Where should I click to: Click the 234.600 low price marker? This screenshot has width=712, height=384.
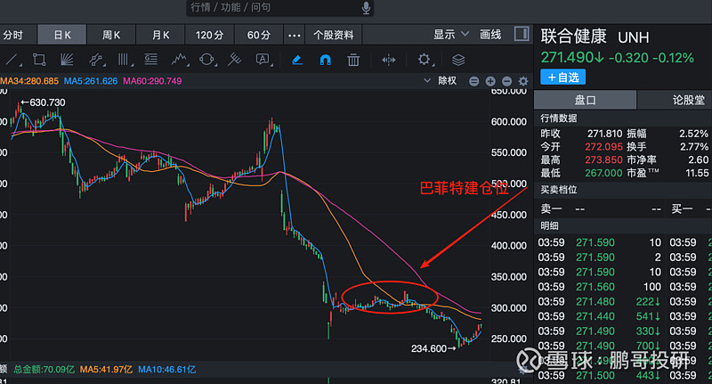point(433,348)
